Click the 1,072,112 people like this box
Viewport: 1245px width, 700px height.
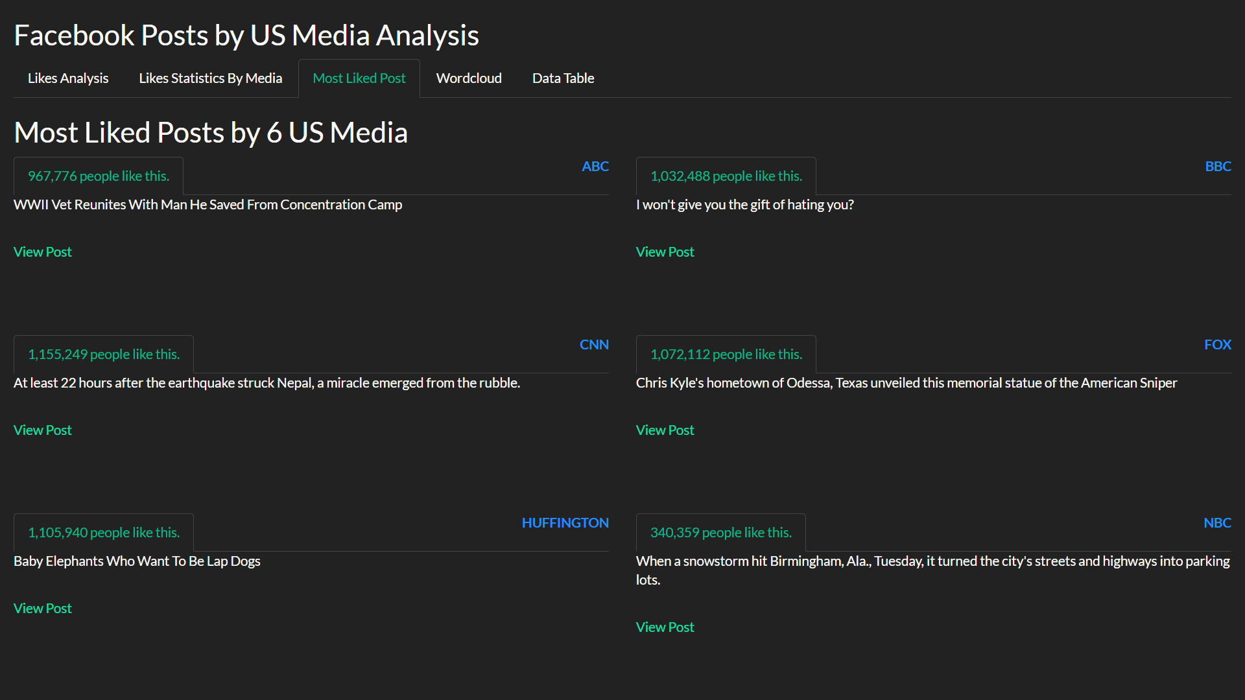(x=726, y=355)
